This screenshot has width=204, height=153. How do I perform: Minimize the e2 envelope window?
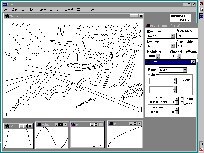(21, 126)
